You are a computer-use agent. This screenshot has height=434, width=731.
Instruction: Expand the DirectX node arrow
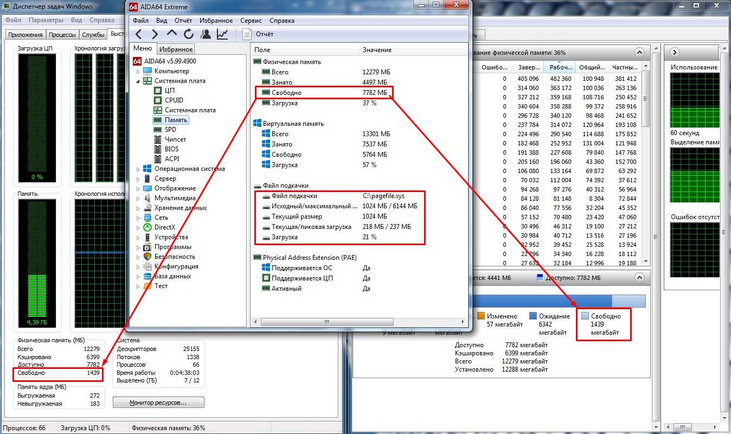click(x=138, y=227)
